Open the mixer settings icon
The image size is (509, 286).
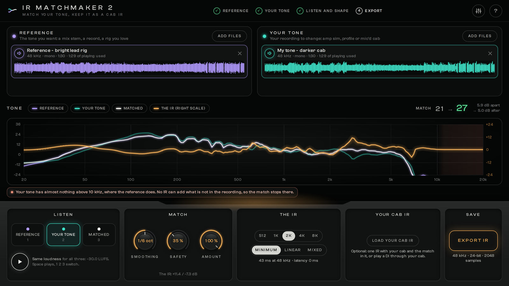478,11
